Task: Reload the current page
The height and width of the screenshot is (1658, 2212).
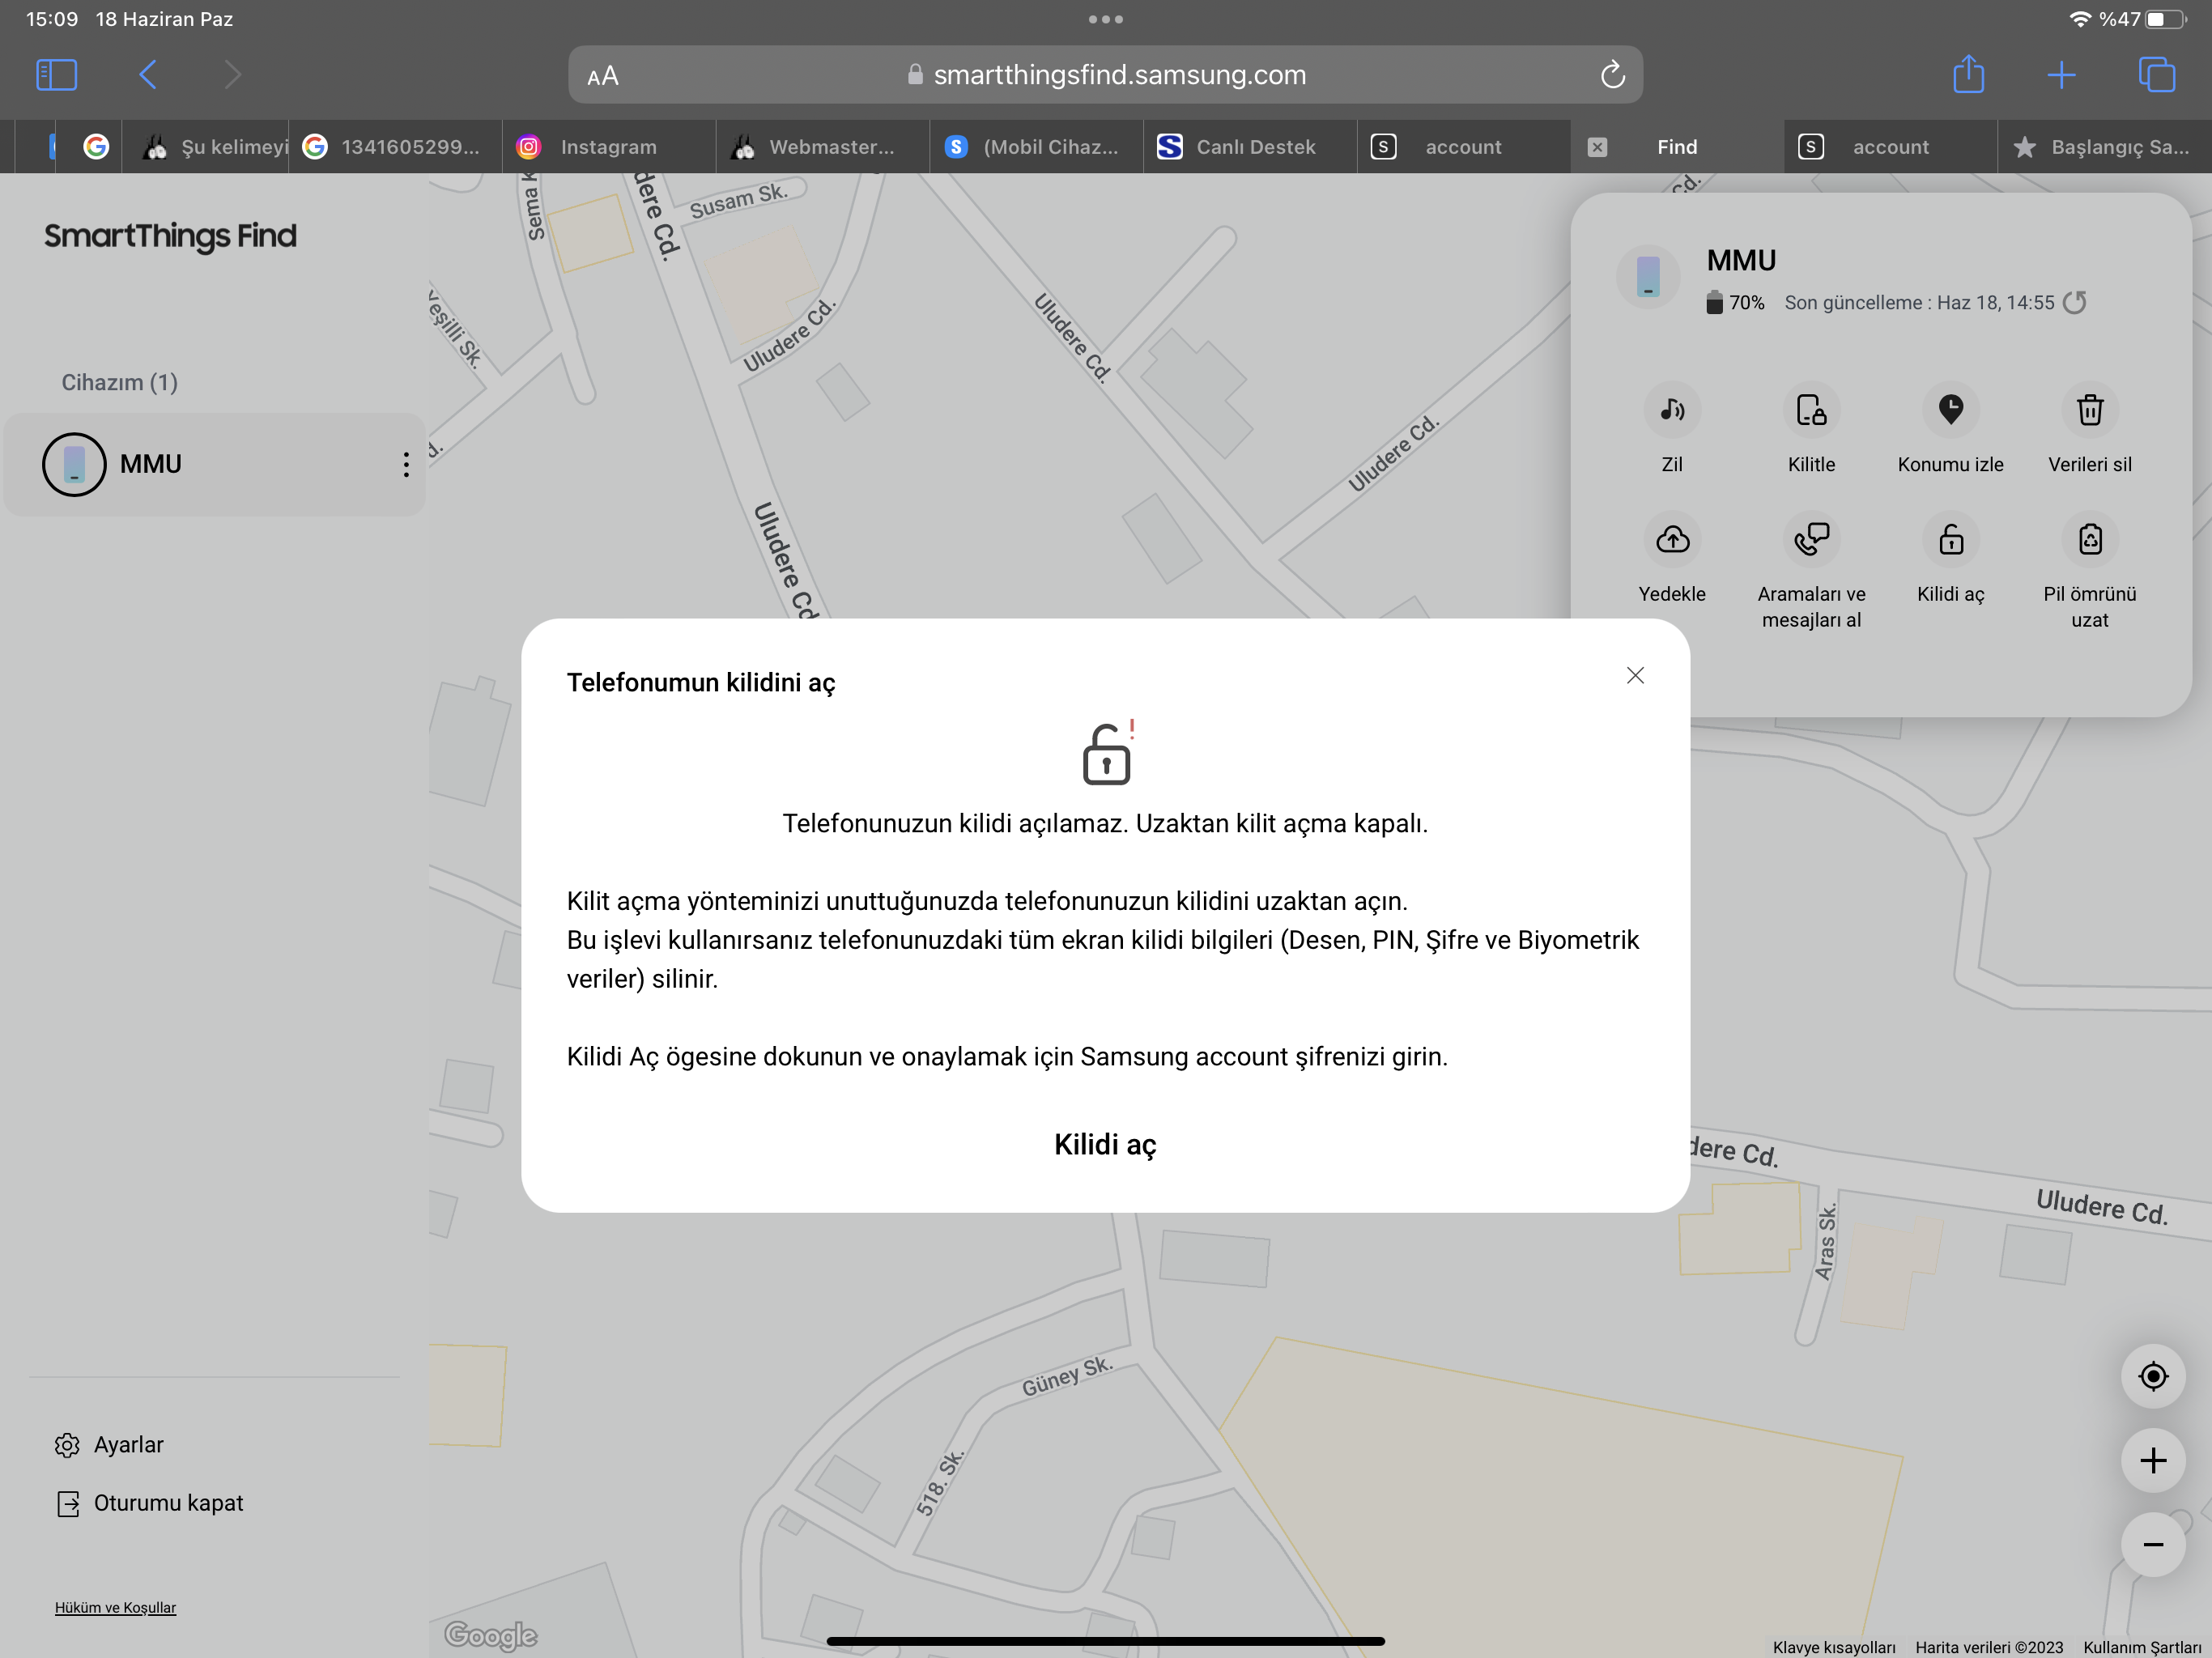Action: point(1612,75)
